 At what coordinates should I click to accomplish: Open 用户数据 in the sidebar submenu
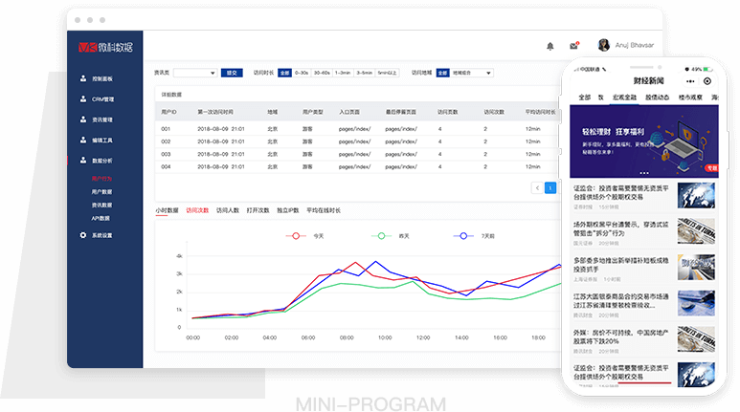click(101, 192)
